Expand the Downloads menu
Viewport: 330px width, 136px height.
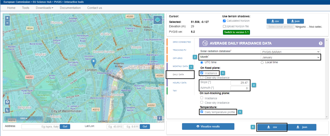click(x=44, y=8)
